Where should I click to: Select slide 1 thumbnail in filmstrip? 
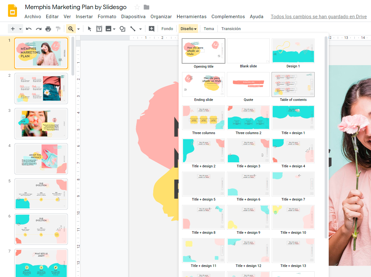pyautogui.click(x=41, y=53)
